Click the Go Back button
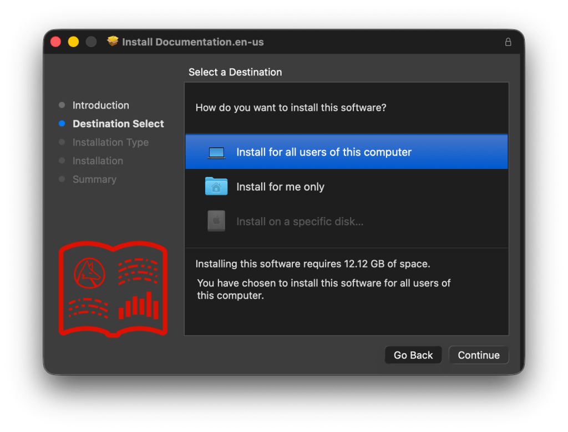This screenshot has height=432, width=568. 413,356
